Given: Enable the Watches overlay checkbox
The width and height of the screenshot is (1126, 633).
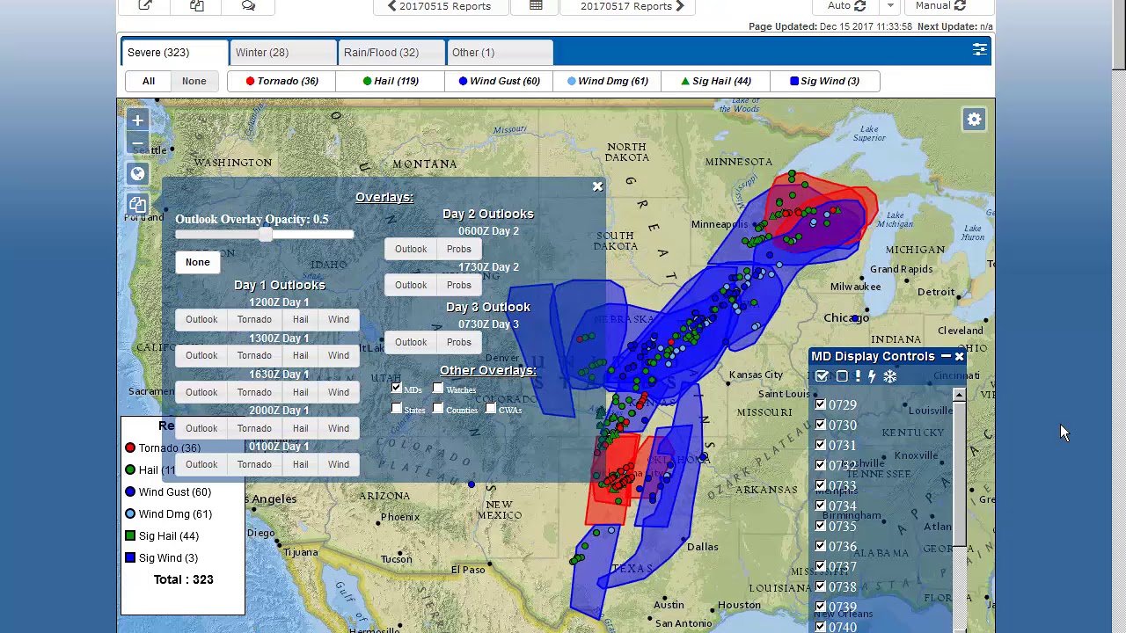Looking at the screenshot, I should pos(438,388).
